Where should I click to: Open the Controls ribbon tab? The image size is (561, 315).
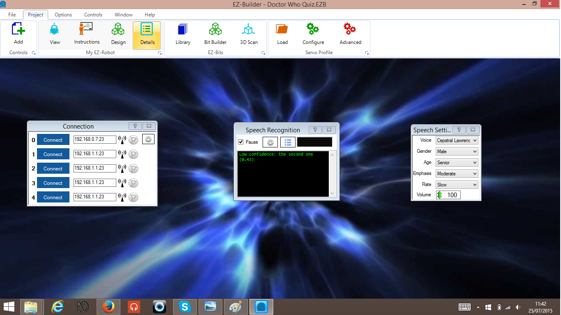pos(93,15)
